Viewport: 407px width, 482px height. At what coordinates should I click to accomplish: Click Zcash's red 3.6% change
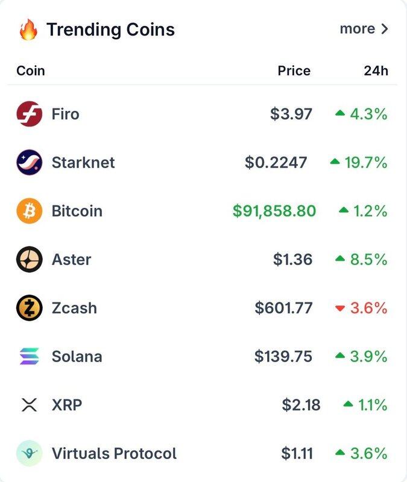[368, 308]
